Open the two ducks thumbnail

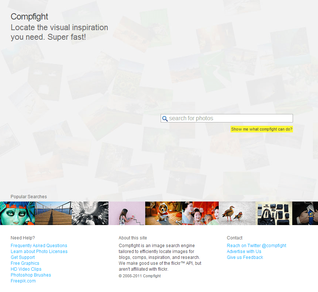[237, 213]
